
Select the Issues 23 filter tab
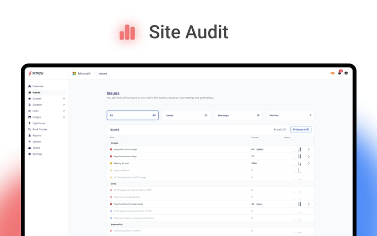(x=187, y=115)
